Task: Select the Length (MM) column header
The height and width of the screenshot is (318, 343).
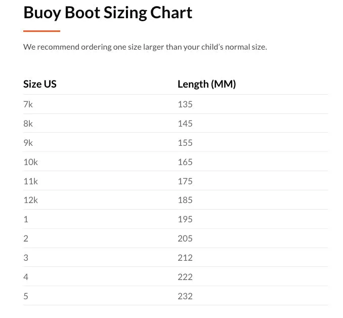Action: [x=206, y=84]
